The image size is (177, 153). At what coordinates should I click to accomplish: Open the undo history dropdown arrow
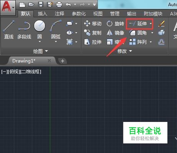coord(75,5)
